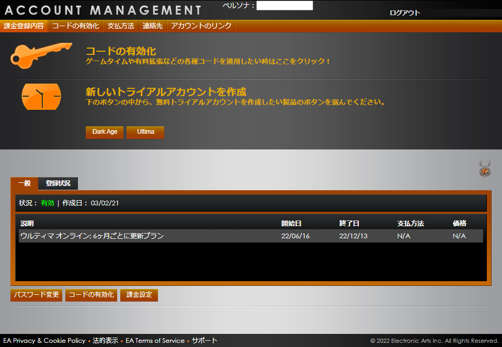Click the trial account instruction text
502x347 pixels.
(x=236, y=102)
